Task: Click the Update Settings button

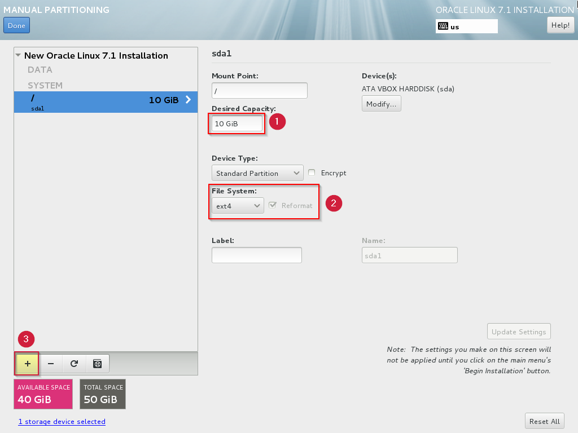Action: [x=519, y=332]
